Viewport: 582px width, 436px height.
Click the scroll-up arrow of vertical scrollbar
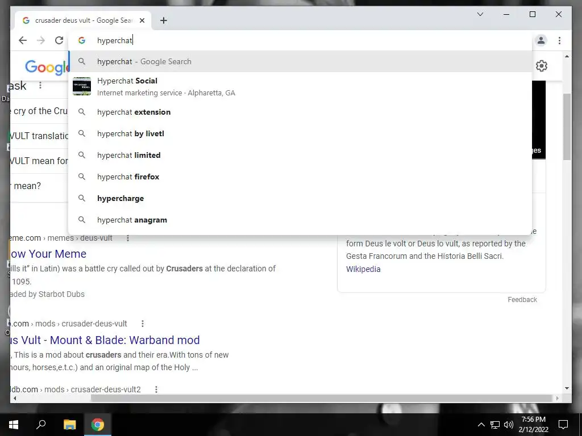coord(567,56)
